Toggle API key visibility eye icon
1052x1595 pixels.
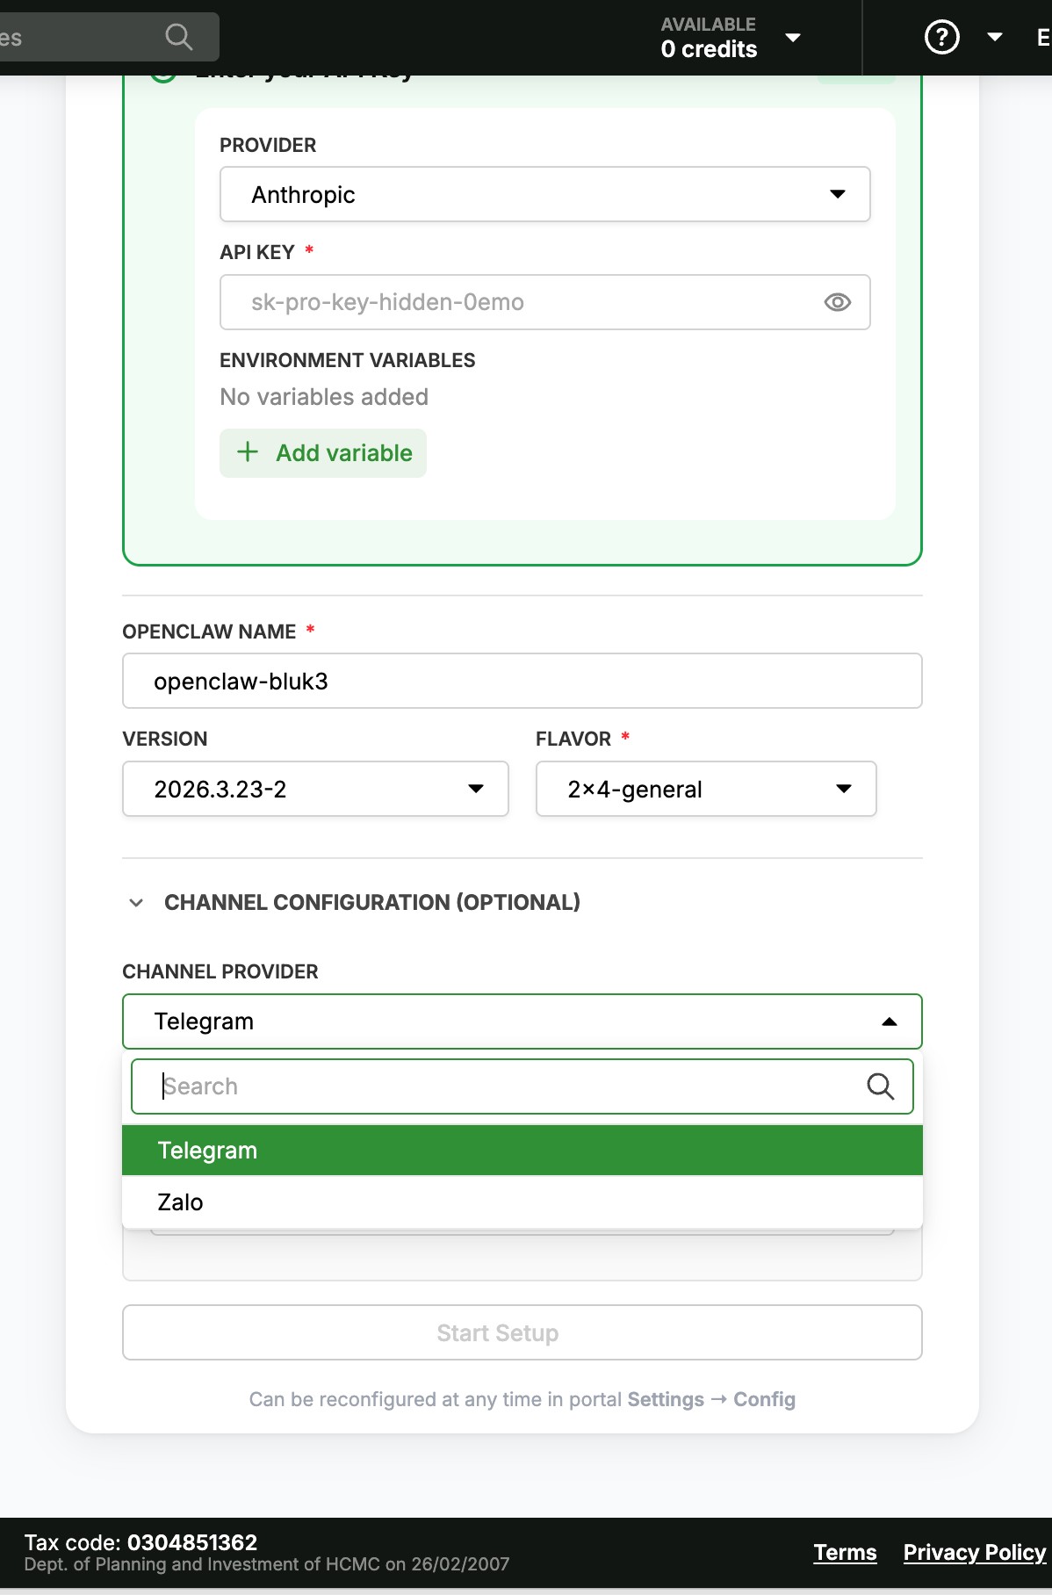[x=837, y=302]
